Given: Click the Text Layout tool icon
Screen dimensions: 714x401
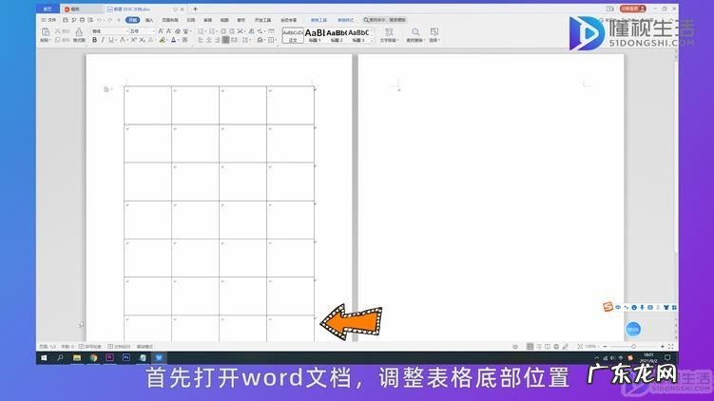Looking at the screenshot, I should (x=390, y=32).
